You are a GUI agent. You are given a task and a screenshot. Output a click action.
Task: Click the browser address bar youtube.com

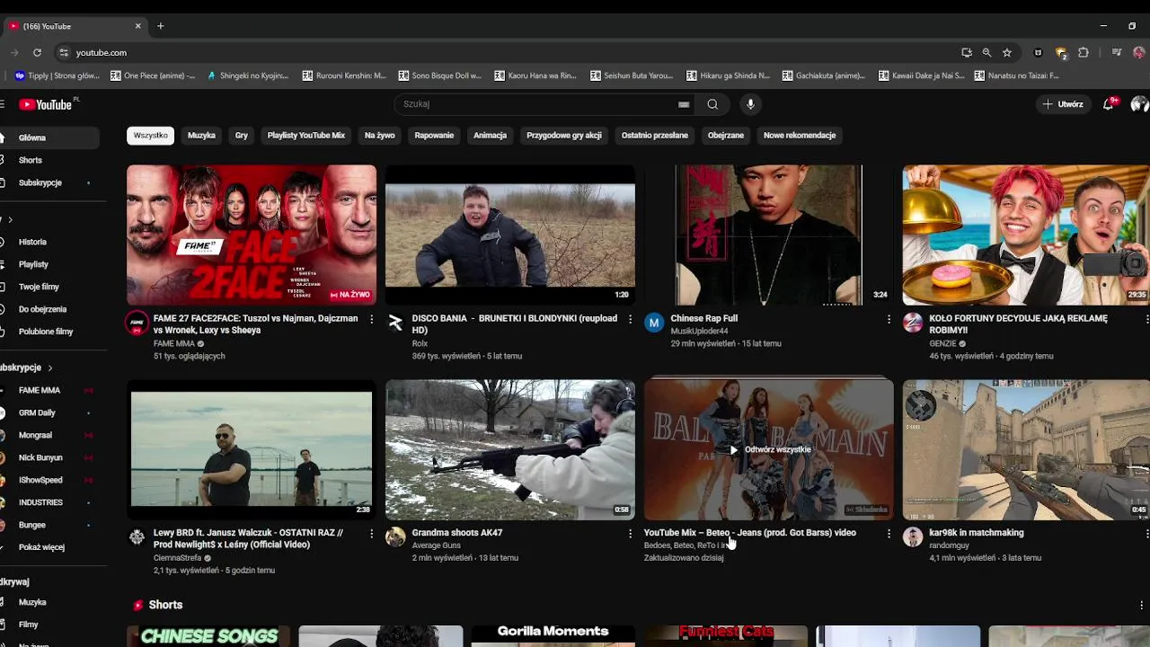tap(102, 52)
